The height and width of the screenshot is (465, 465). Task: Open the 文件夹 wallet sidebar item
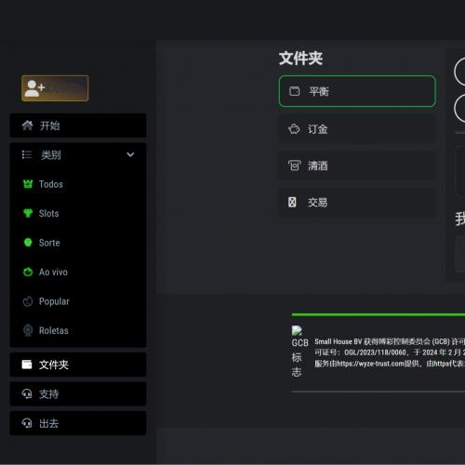pyautogui.click(x=78, y=365)
